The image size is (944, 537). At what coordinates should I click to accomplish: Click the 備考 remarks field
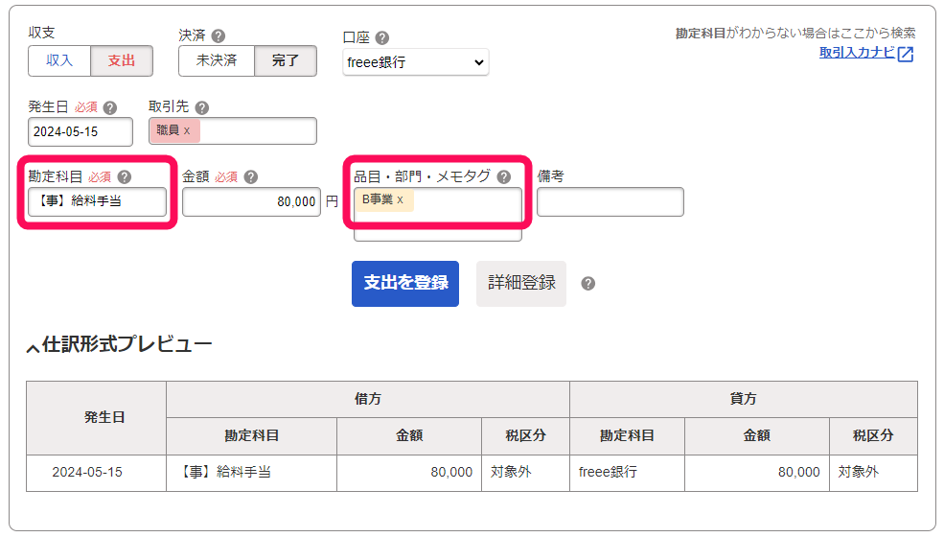(610, 202)
